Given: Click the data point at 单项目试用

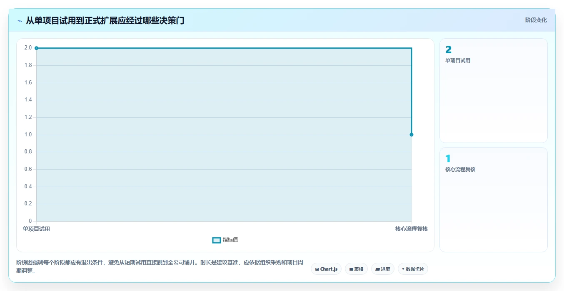Looking at the screenshot, I should pos(36,48).
